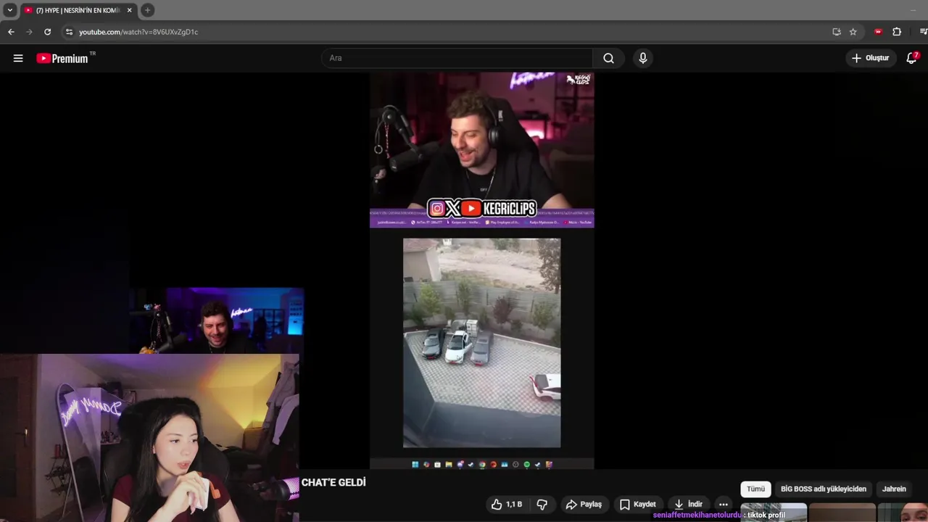The height and width of the screenshot is (522, 928).
Task: Install app icon in address bar
Action: (836, 32)
